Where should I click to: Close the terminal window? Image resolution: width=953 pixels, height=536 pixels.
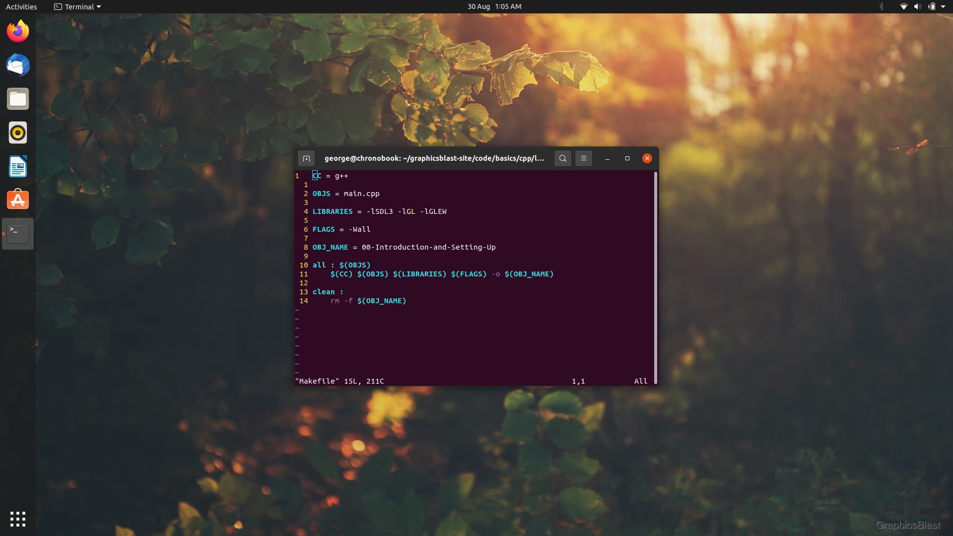click(x=647, y=158)
